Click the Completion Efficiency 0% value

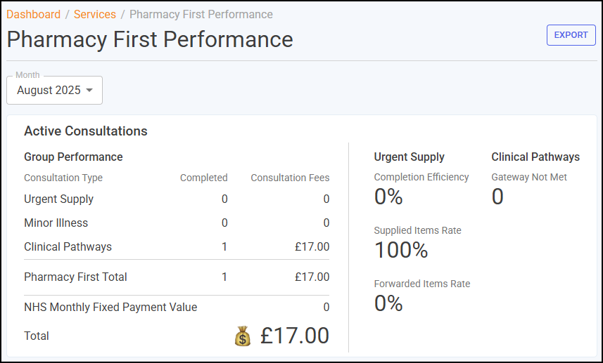point(388,197)
